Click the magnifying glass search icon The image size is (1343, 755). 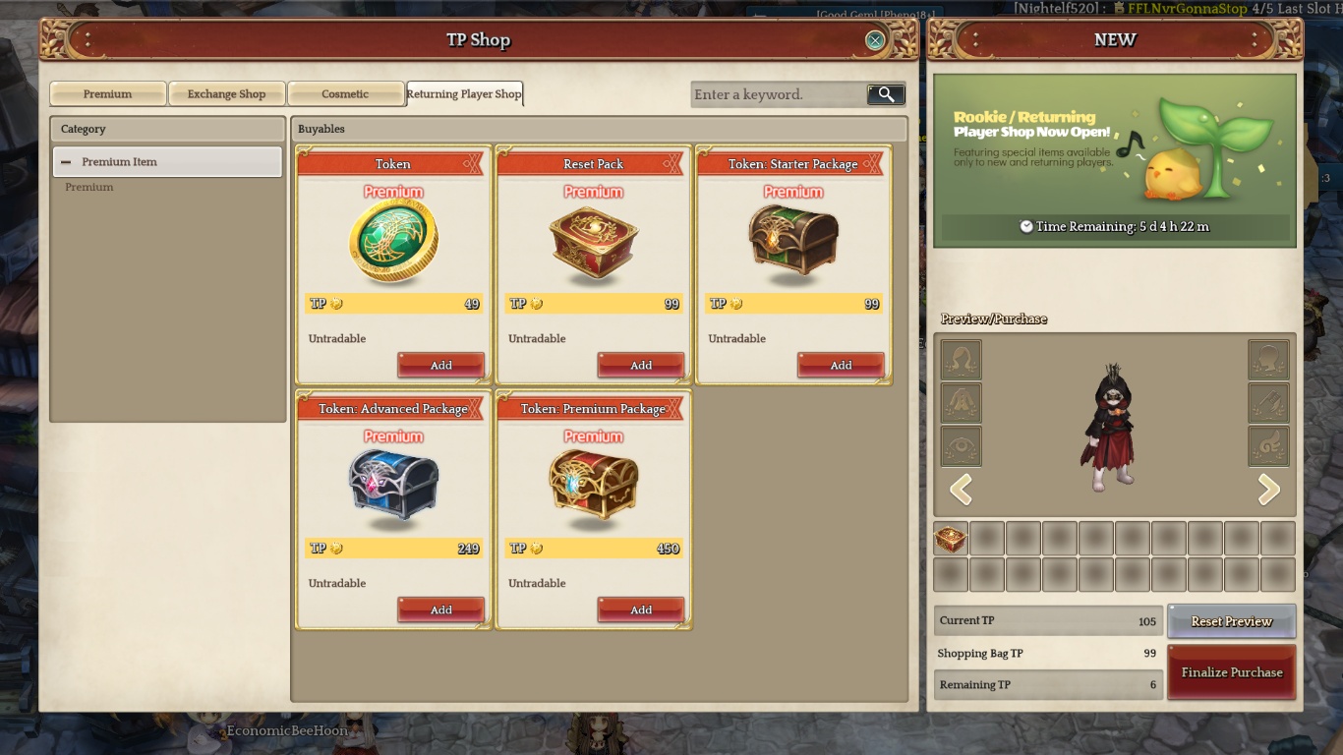click(886, 94)
